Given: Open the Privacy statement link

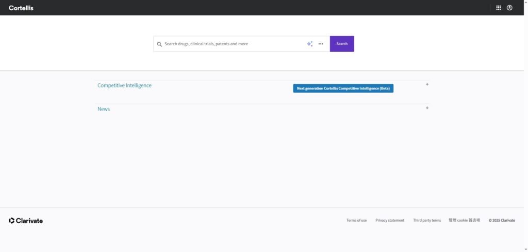Looking at the screenshot, I should pyautogui.click(x=390, y=220).
